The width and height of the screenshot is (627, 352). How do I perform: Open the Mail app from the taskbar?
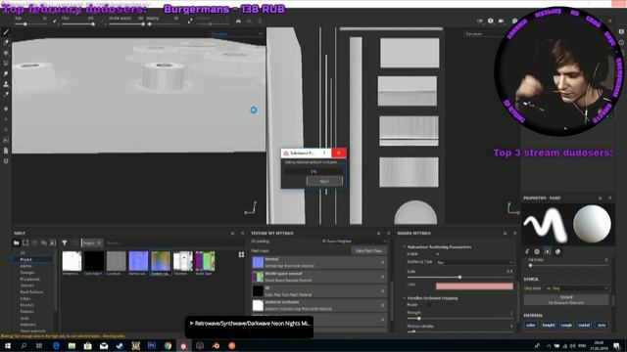(x=104, y=345)
